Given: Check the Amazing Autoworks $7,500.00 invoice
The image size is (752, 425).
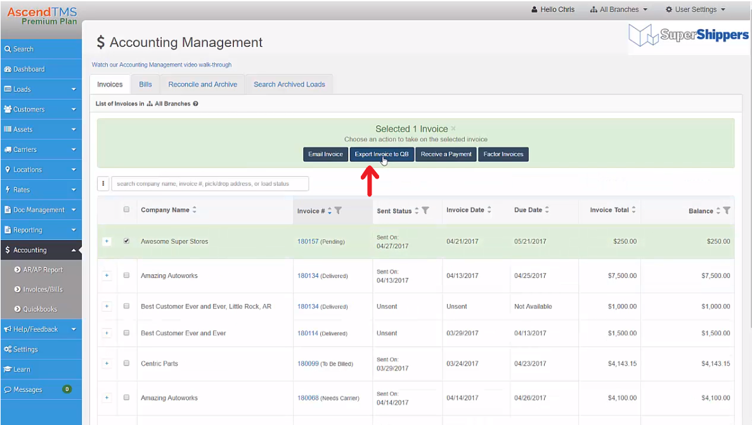Looking at the screenshot, I should (x=127, y=276).
